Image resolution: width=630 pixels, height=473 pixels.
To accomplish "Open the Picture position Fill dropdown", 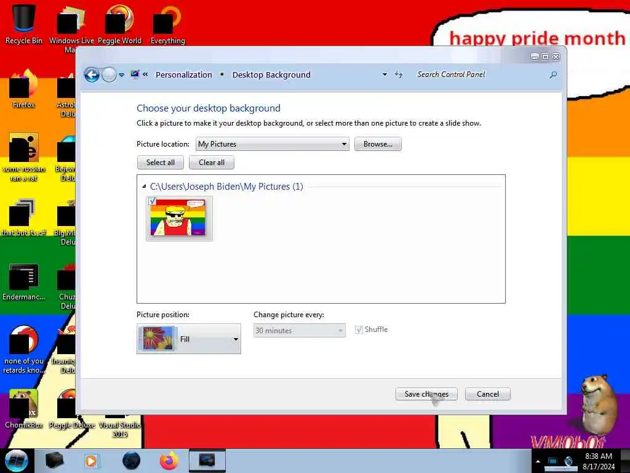I will click(x=188, y=339).
